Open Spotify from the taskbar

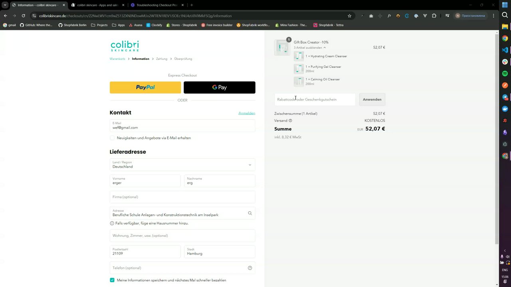pyautogui.click(x=505, y=74)
